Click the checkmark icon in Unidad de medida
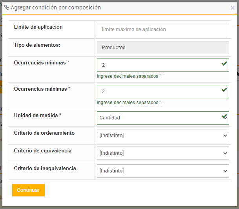Viewport: 239px width, 209px height. point(224,117)
